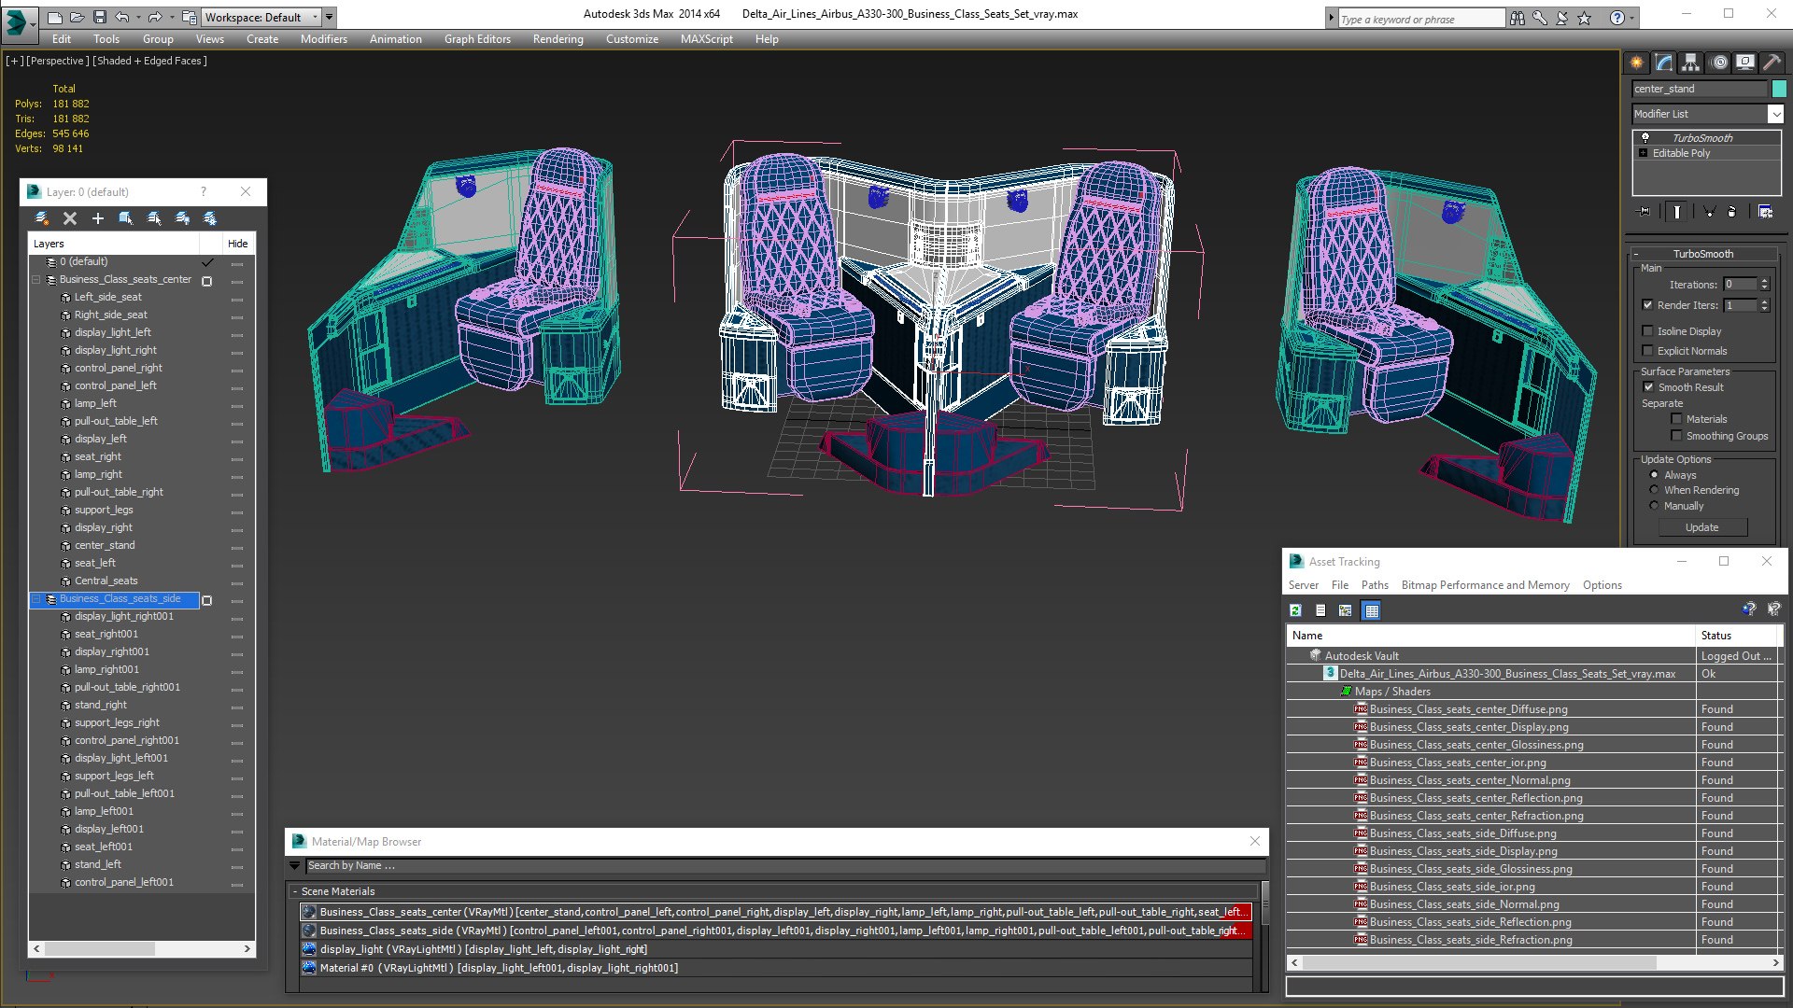Redo the action with the redo arrow

pos(155,17)
